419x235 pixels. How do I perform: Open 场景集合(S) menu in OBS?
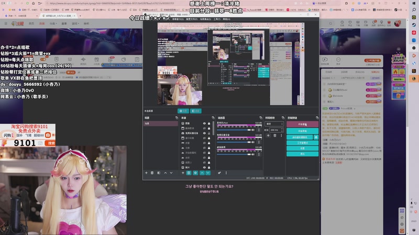[205, 19]
